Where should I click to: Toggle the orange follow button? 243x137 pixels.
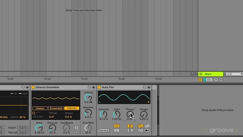200,80
